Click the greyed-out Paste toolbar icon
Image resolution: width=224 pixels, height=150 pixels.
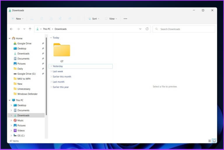point(51,19)
